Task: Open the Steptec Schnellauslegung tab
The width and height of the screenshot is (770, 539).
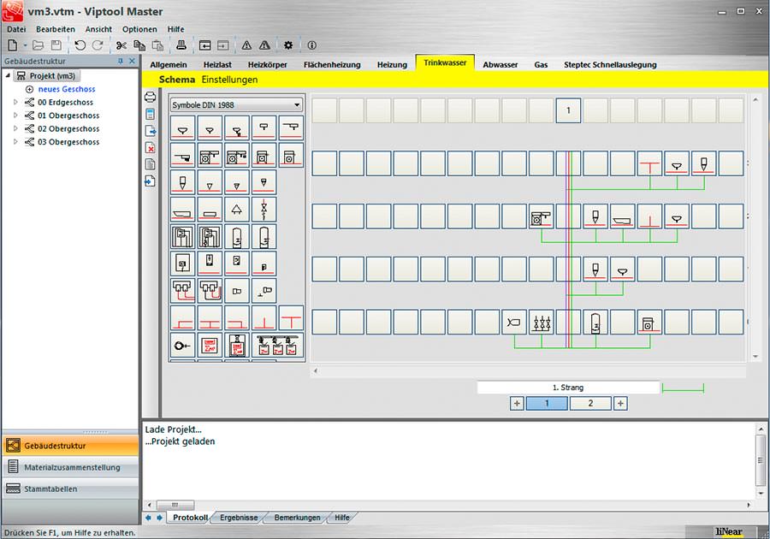Action: pyautogui.click(x=610, y=64)
